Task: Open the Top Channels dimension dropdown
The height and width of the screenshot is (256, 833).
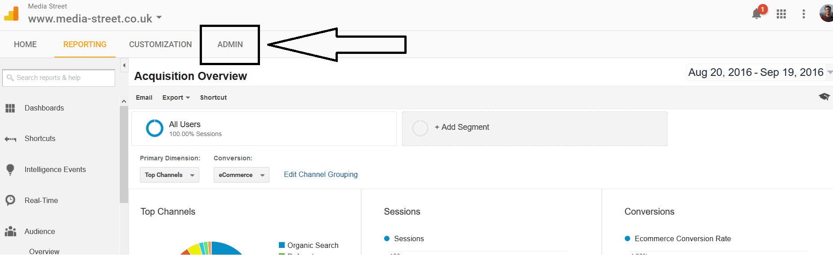Action: (x=169, y=175)
